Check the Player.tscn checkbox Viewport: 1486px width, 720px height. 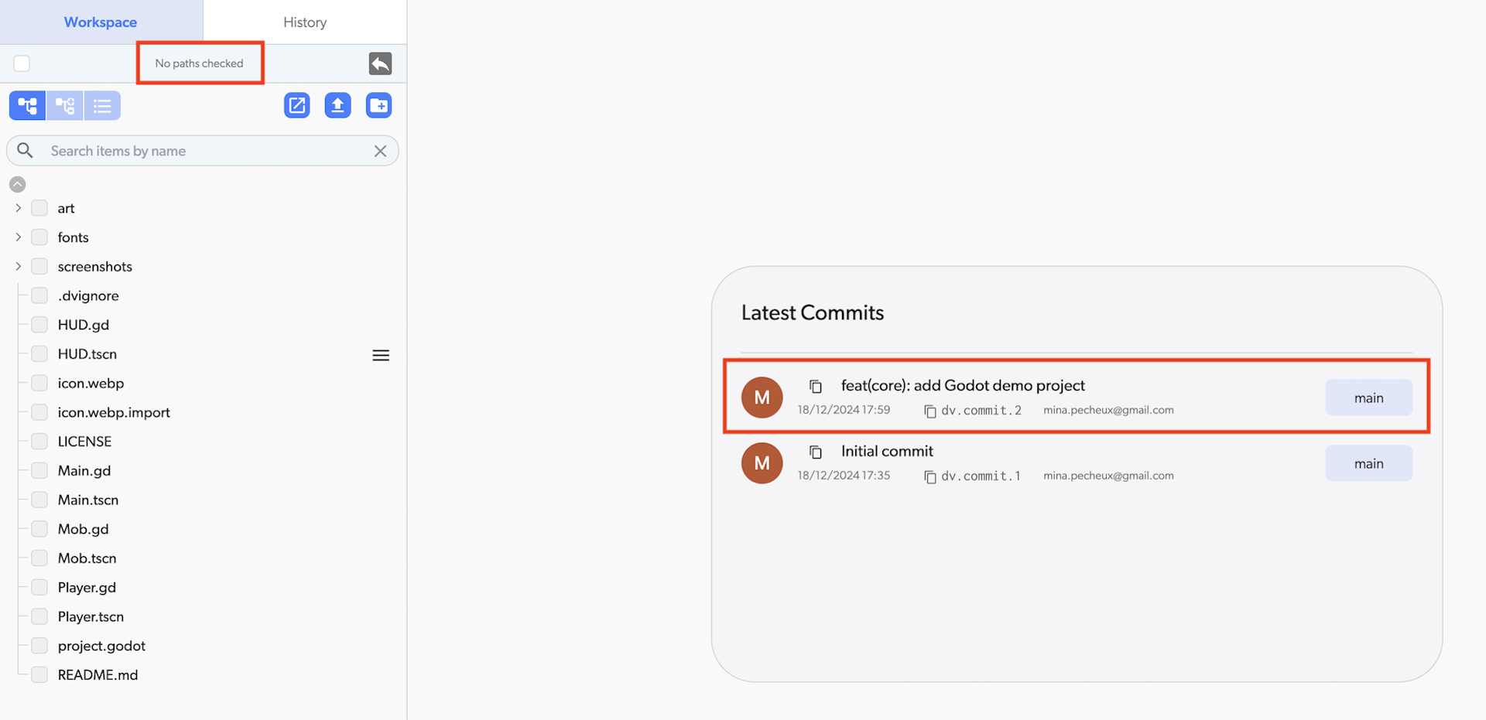[x=39, y=616]
